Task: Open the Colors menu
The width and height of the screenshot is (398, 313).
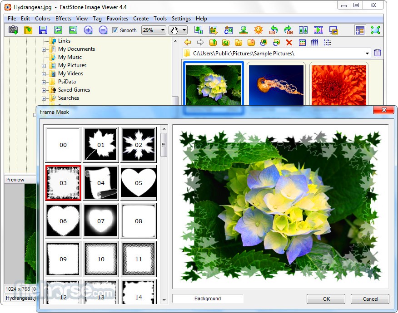Action: (x=43, y=19)
